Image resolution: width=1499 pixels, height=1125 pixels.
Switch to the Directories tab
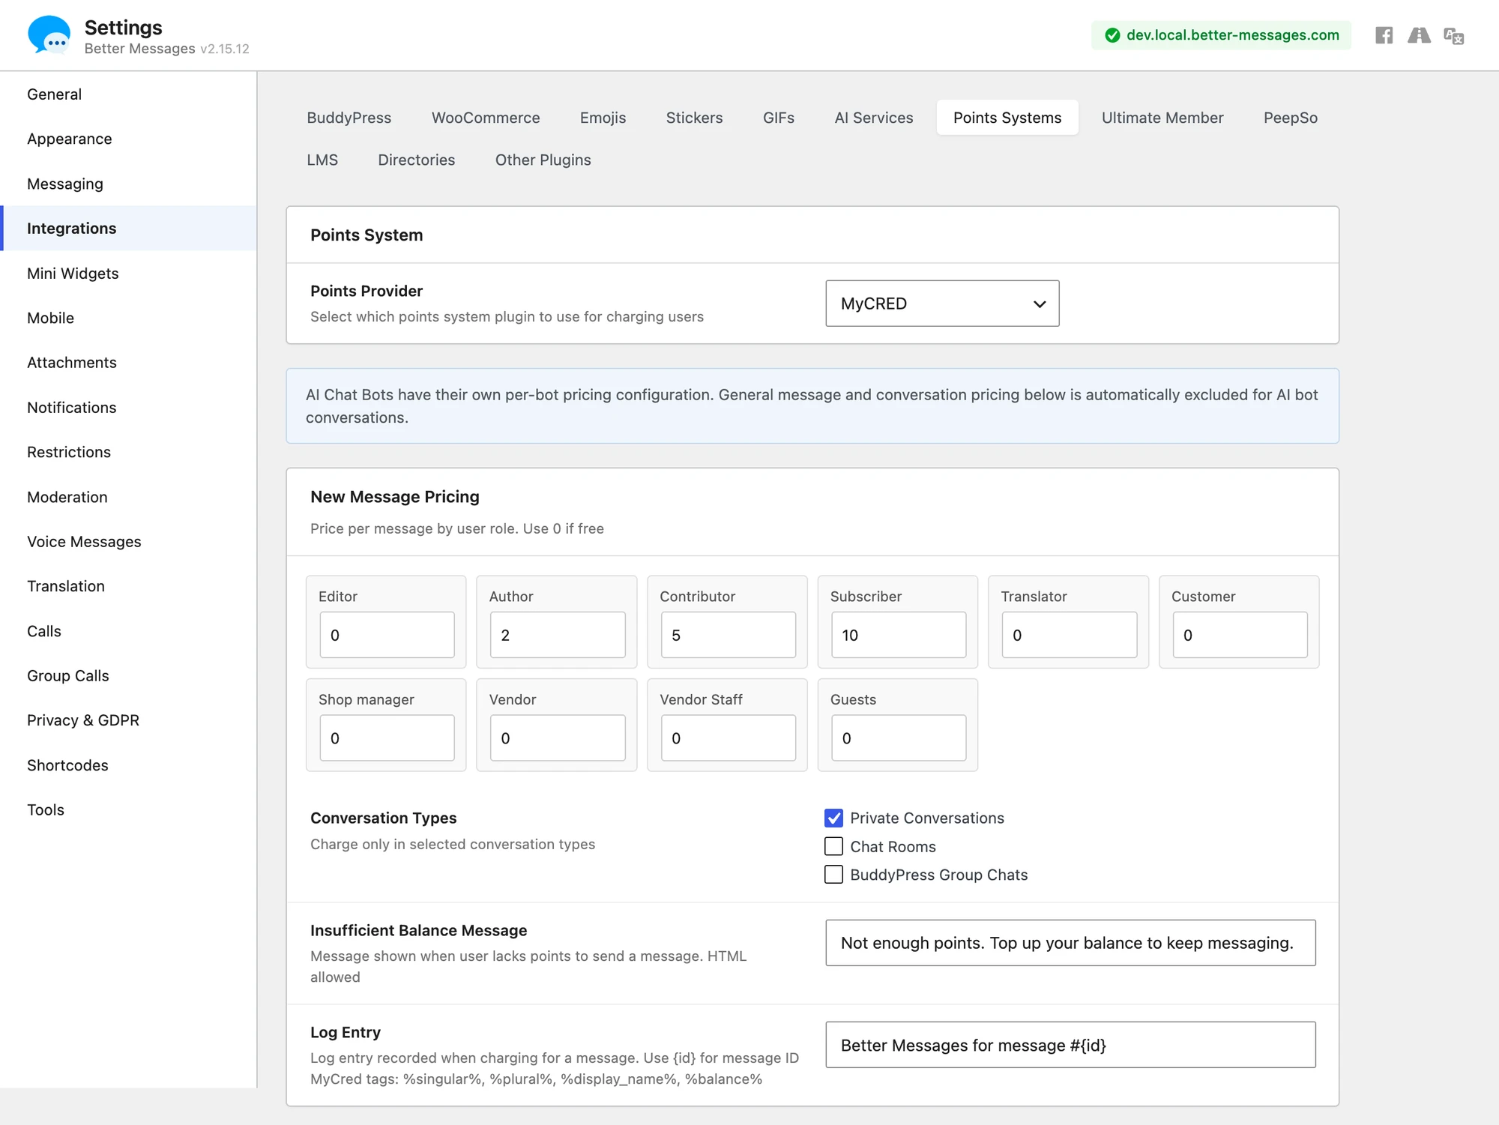pos(416,160)
